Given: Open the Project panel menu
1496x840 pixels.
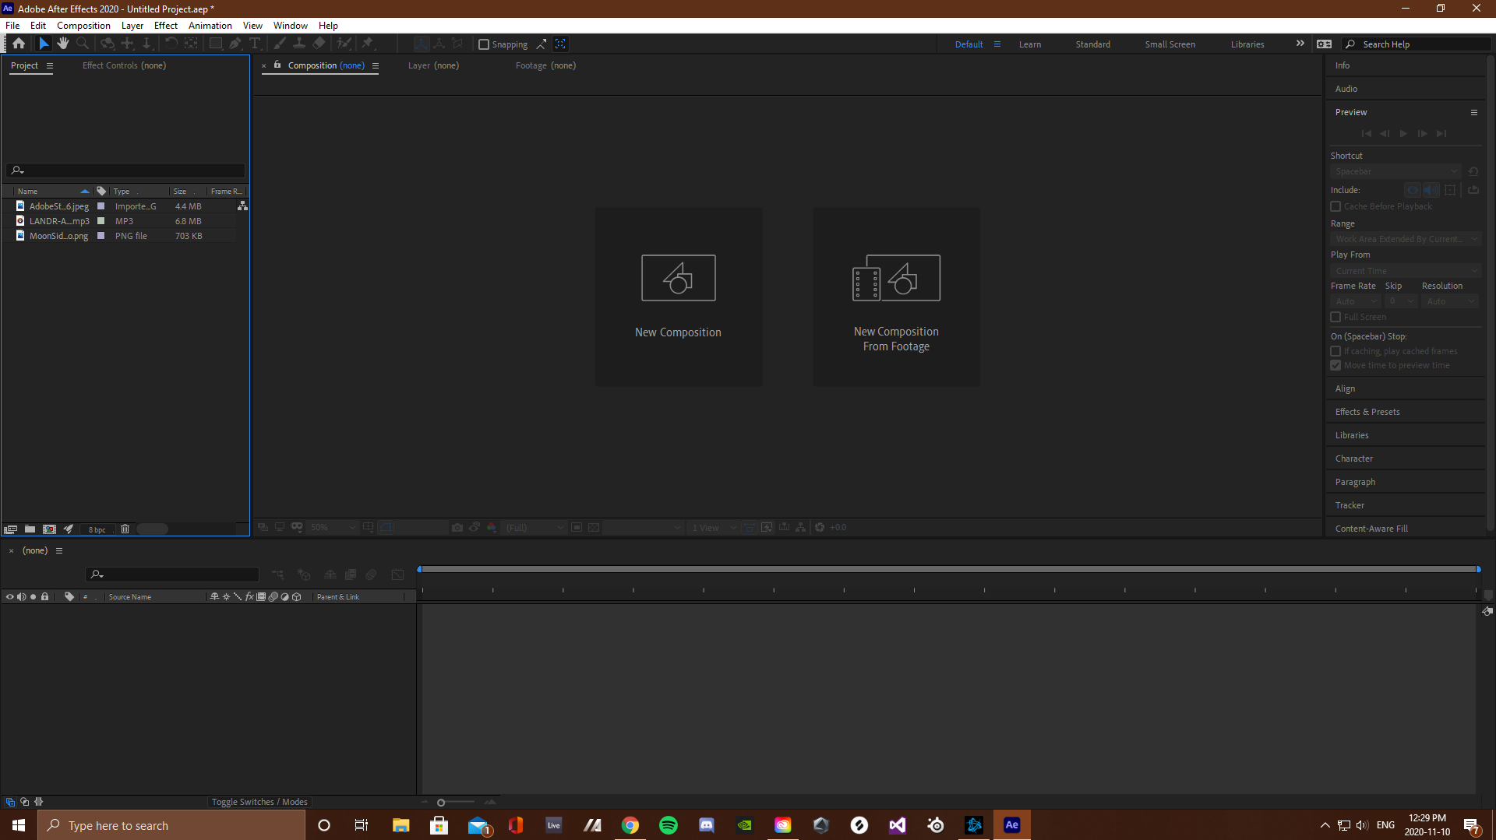Looking at the screenshot, I should tap(50, 65).
